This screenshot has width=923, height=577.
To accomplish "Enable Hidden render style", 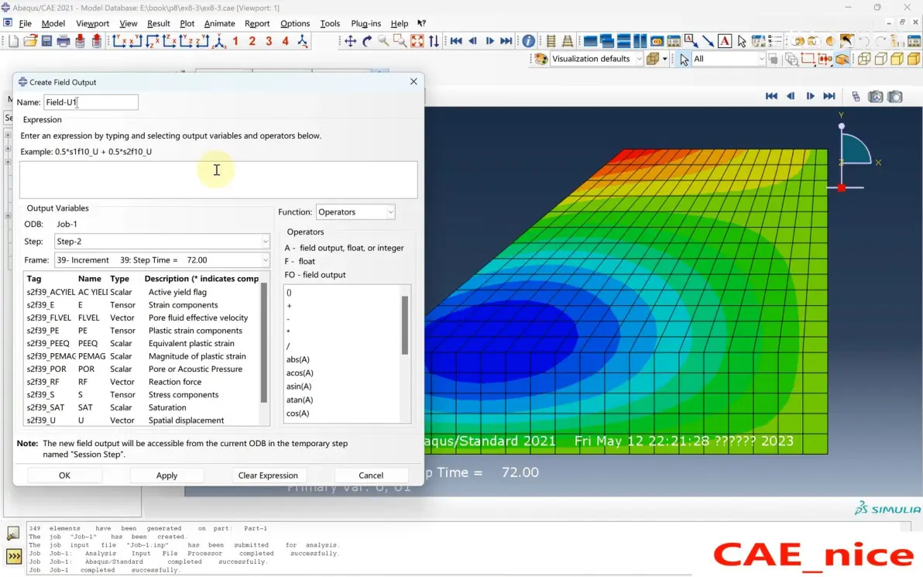I will pyautogui.click(x=880, y=59).
